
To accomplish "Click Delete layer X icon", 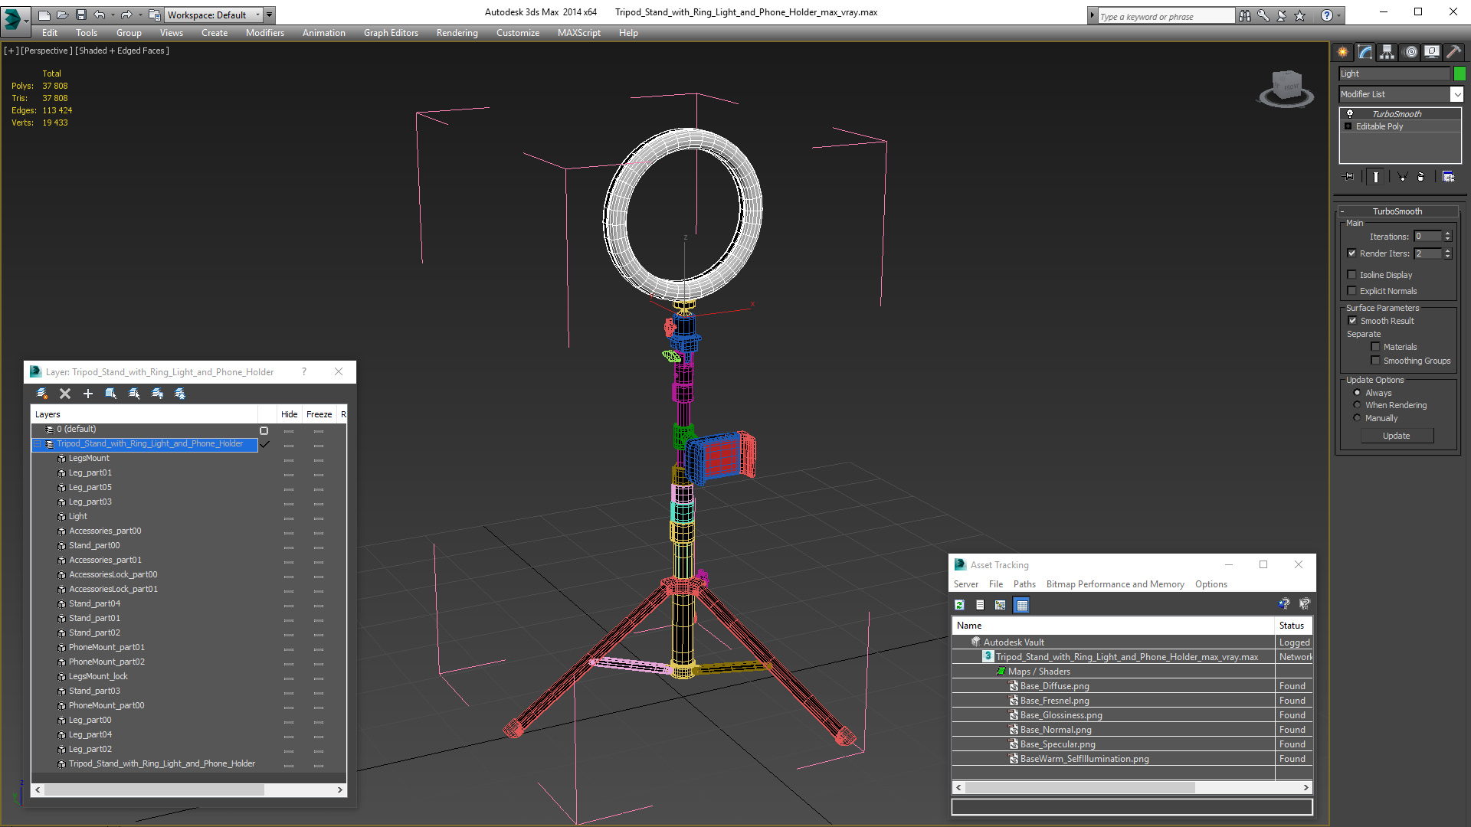I will pos(65,394).
